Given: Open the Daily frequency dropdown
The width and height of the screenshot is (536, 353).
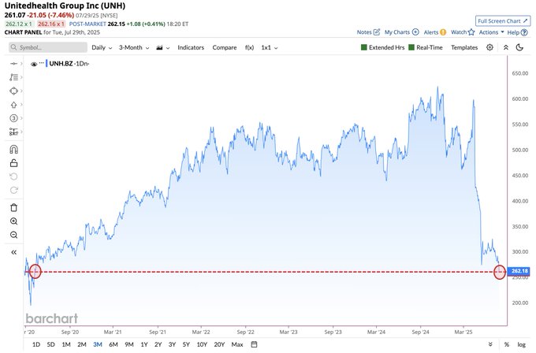Looking at the screenshot, I should point(102,47).
